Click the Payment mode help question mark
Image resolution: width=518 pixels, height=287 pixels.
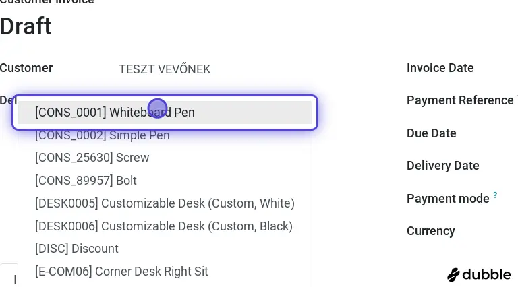[x=495, y=195]
